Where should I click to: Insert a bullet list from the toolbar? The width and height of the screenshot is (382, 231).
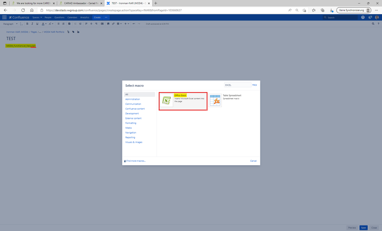point(58,24)
